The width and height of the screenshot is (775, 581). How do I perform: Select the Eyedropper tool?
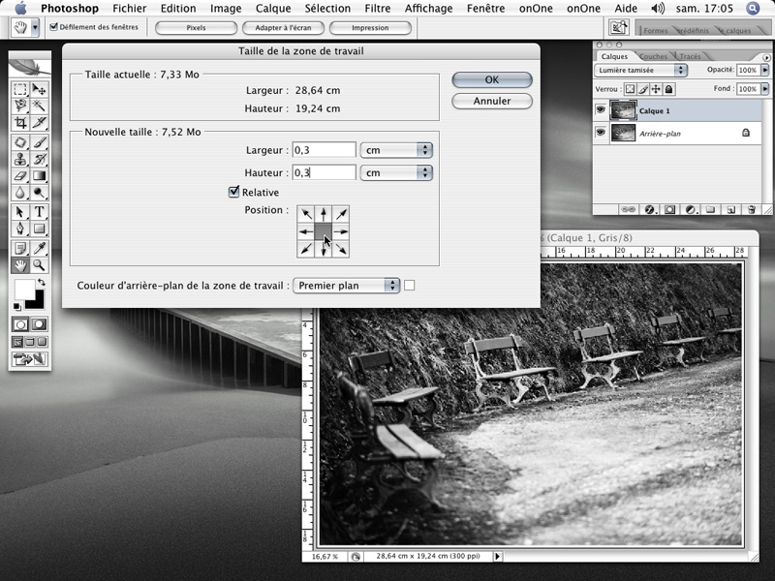point(39,248)
